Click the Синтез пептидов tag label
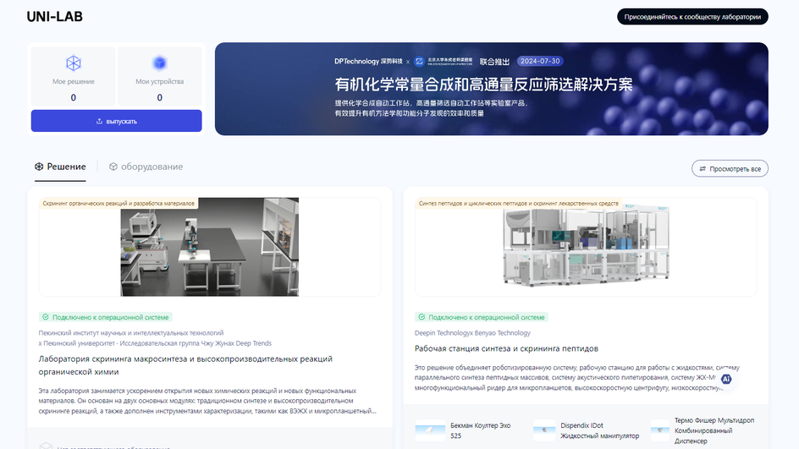Viewport: 799px width, 449px height. 518,203
